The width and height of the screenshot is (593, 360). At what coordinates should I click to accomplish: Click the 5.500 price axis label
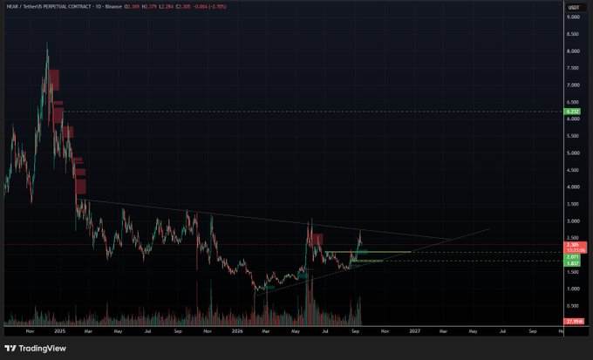[573, 136]
